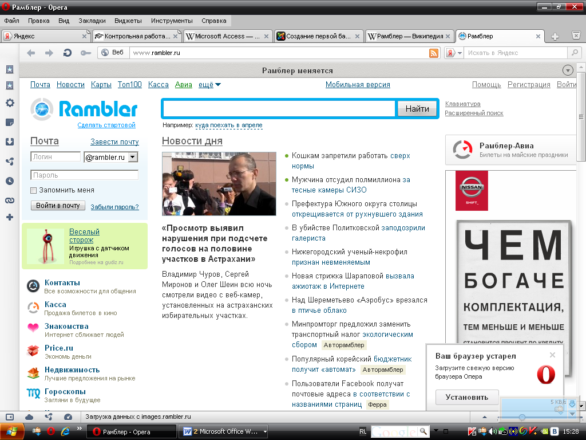This screenshot has height=440, width=586.
Task: Open the Закладки menu
Action: tap(92, 21)
